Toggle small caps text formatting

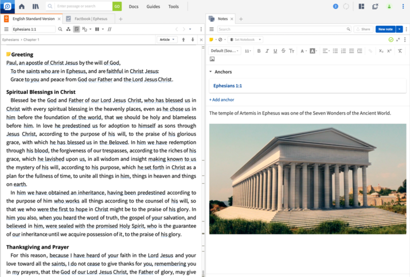[291, 51]
